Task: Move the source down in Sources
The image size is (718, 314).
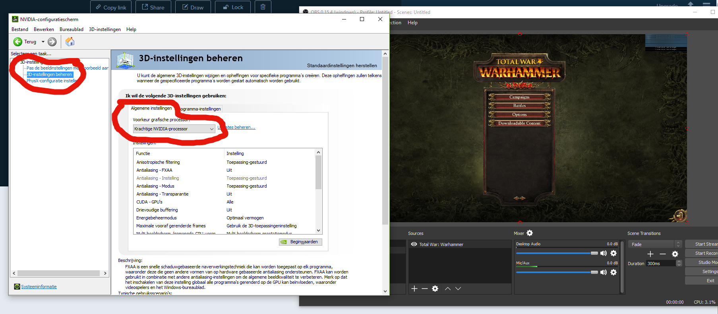Action: 458,289
